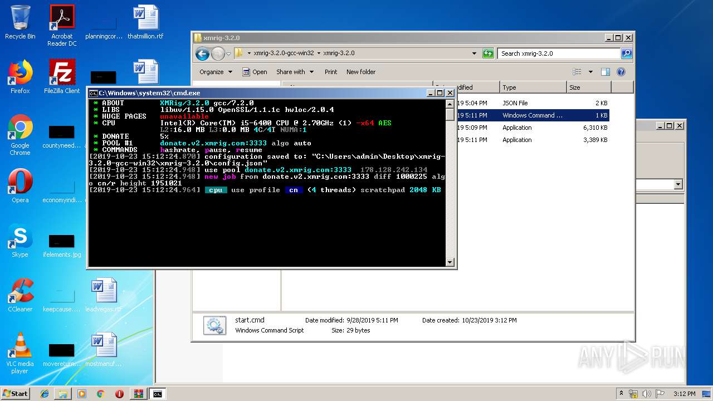This screenshot has height=401, width=713.
Task: Expand the xmrig-3.2.0-gcc-win32 breadcrumb arrow
Action: click(x=319, y=53)
